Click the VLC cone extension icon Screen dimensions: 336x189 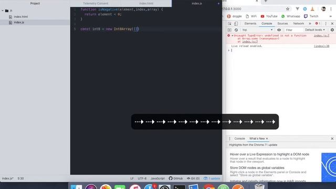tap(312, 9)
